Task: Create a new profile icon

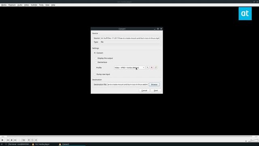Action: pos(155,68)
